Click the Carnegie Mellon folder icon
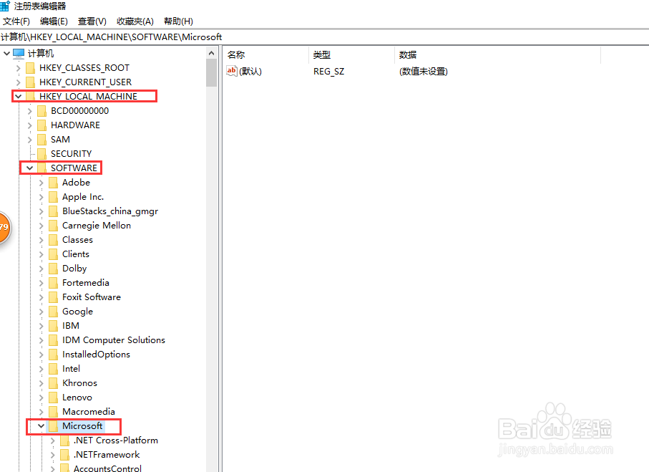The image size is (649, 472). (53, 226)
